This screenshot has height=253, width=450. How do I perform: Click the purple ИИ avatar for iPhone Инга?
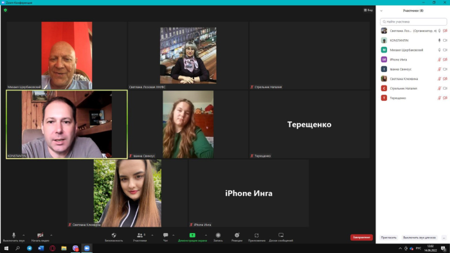coord(384,59)
